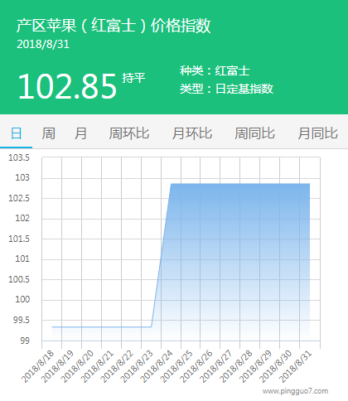348x401 pixels.
Task: Click the 种类：红富士 label
Action: click(215, 70)
